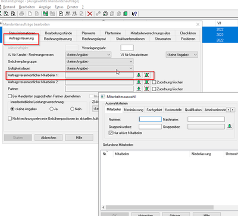Image resolution: width=238 pixels, height=216 pixels.
Task: Open picker via green arrow in Partner row
Action: point(139,89)
